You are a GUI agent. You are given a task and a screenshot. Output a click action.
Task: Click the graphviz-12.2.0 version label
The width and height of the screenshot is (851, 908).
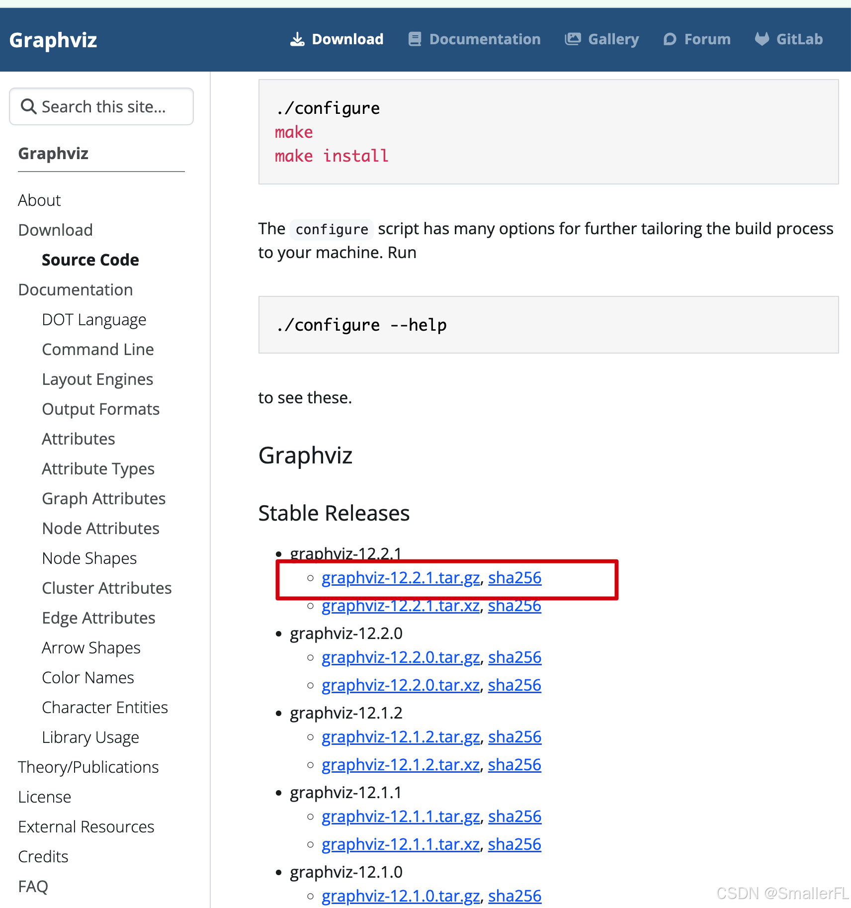click(x=346, y=634)
